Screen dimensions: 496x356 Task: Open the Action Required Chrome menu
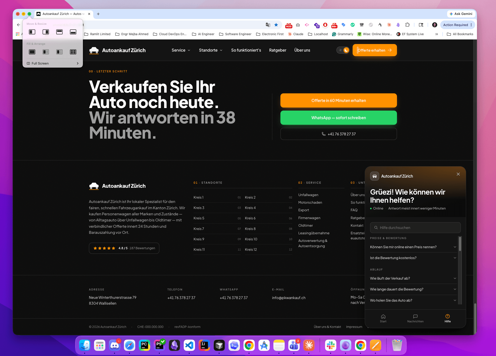pos(457,25)
